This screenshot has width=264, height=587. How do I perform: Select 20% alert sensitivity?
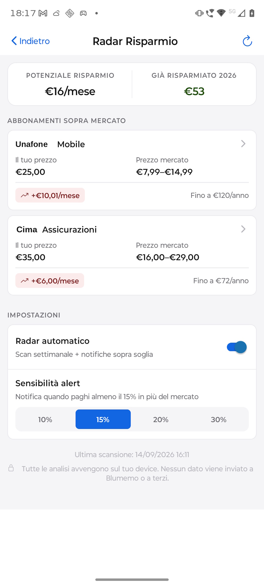point(161,419)
